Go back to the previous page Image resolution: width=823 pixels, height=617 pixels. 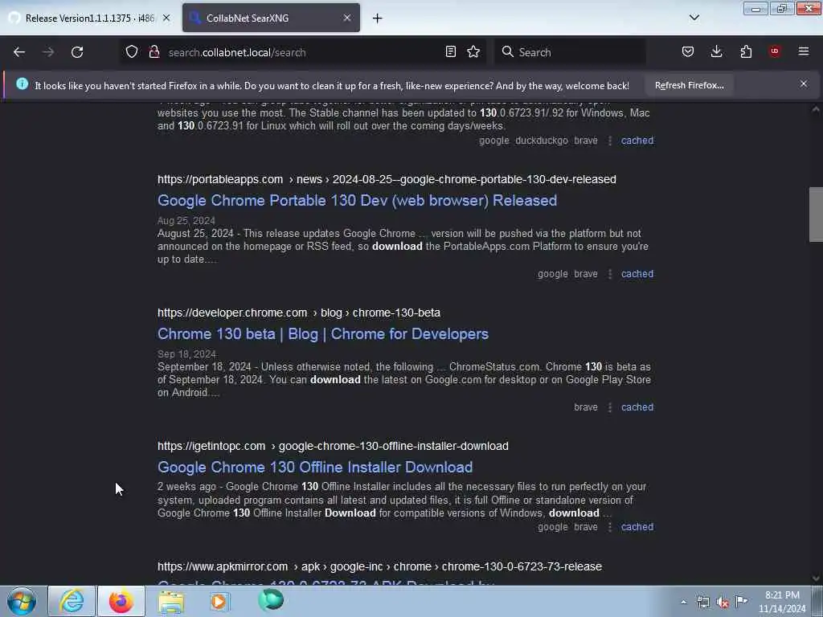[19, 52]
